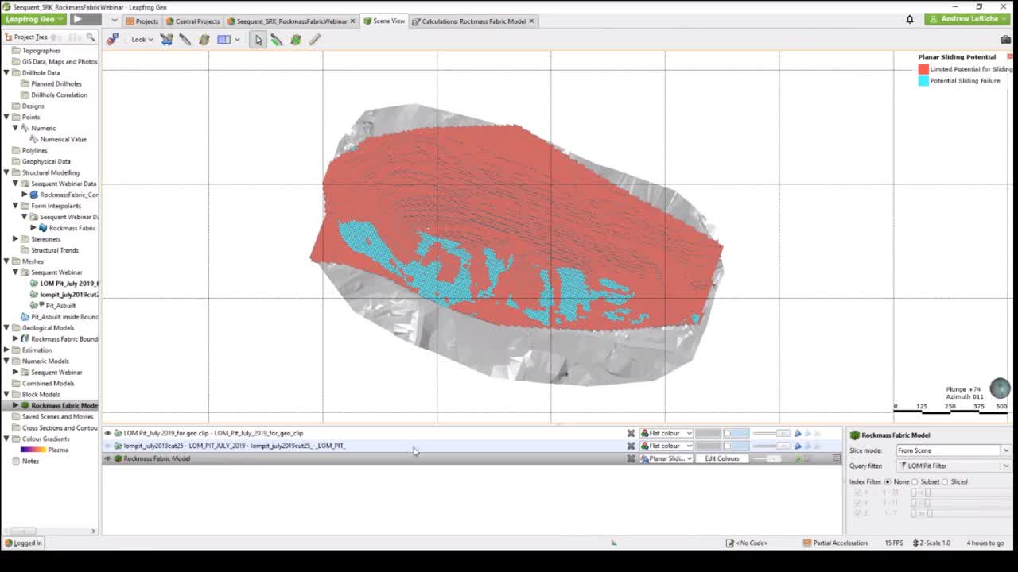Click the select arrow cursor tool

click(258, 39)
